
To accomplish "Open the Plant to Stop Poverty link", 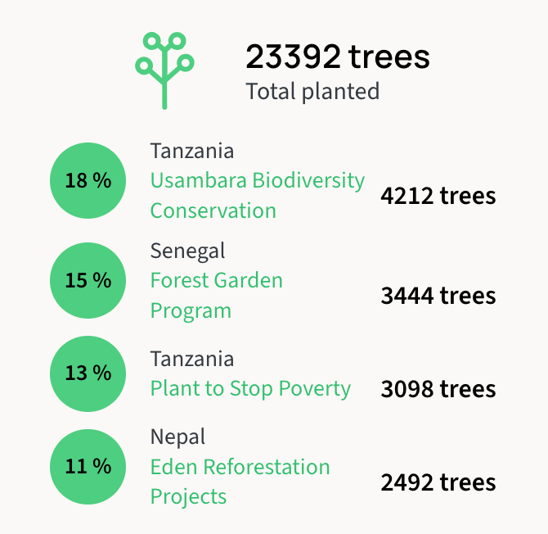I will [x=250, y=388].
